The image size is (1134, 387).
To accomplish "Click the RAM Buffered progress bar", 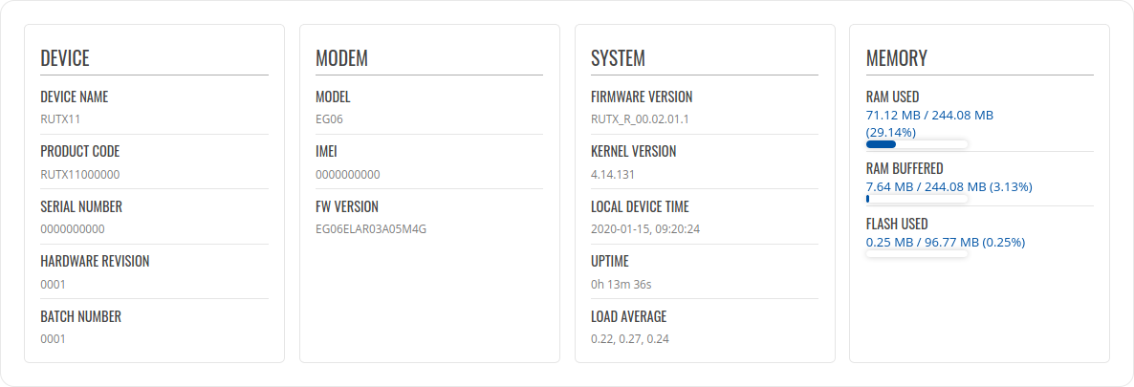I will coord(917,199).
